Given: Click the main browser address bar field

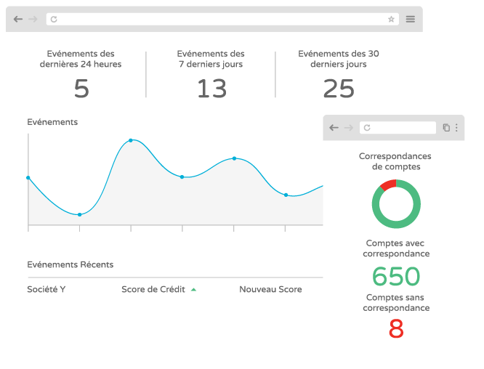Looking at the screenshot, I should coord(222,19).
